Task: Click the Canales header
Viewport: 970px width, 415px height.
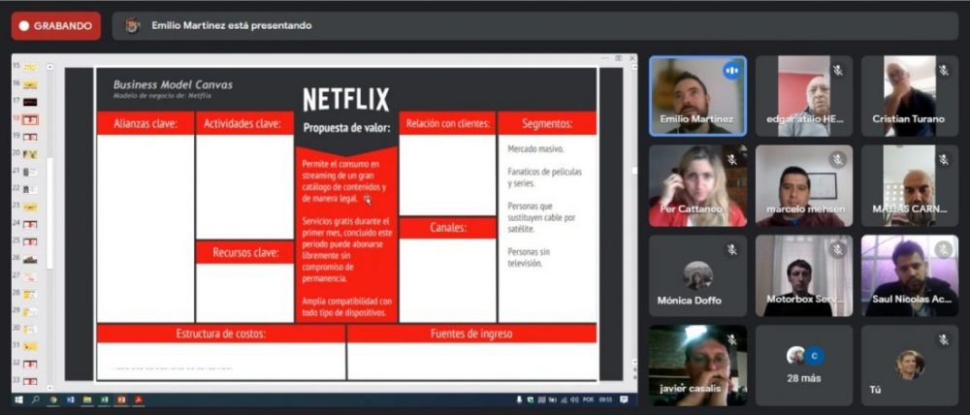Action: click(447, 228)
